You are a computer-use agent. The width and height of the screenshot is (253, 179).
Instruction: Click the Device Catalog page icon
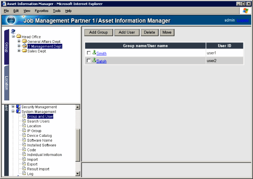24,136
